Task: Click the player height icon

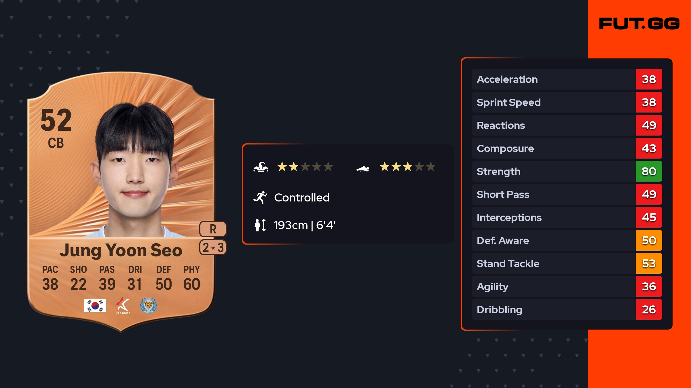Action: tap(260, 225)
